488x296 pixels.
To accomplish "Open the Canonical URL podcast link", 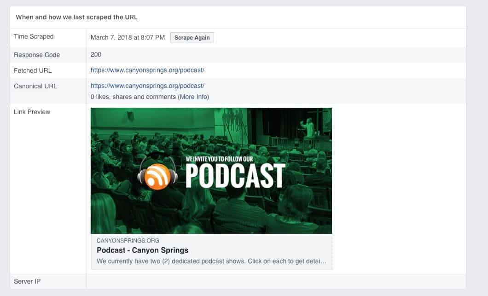I will tap(147, 86).
